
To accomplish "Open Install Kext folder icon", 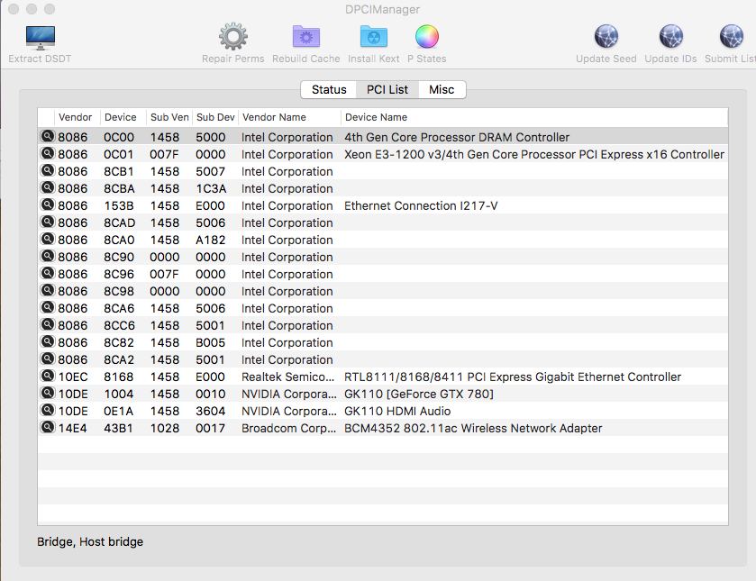I will [x=373, y=38].
